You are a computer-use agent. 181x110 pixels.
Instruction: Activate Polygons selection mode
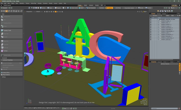tap(58, 8)
